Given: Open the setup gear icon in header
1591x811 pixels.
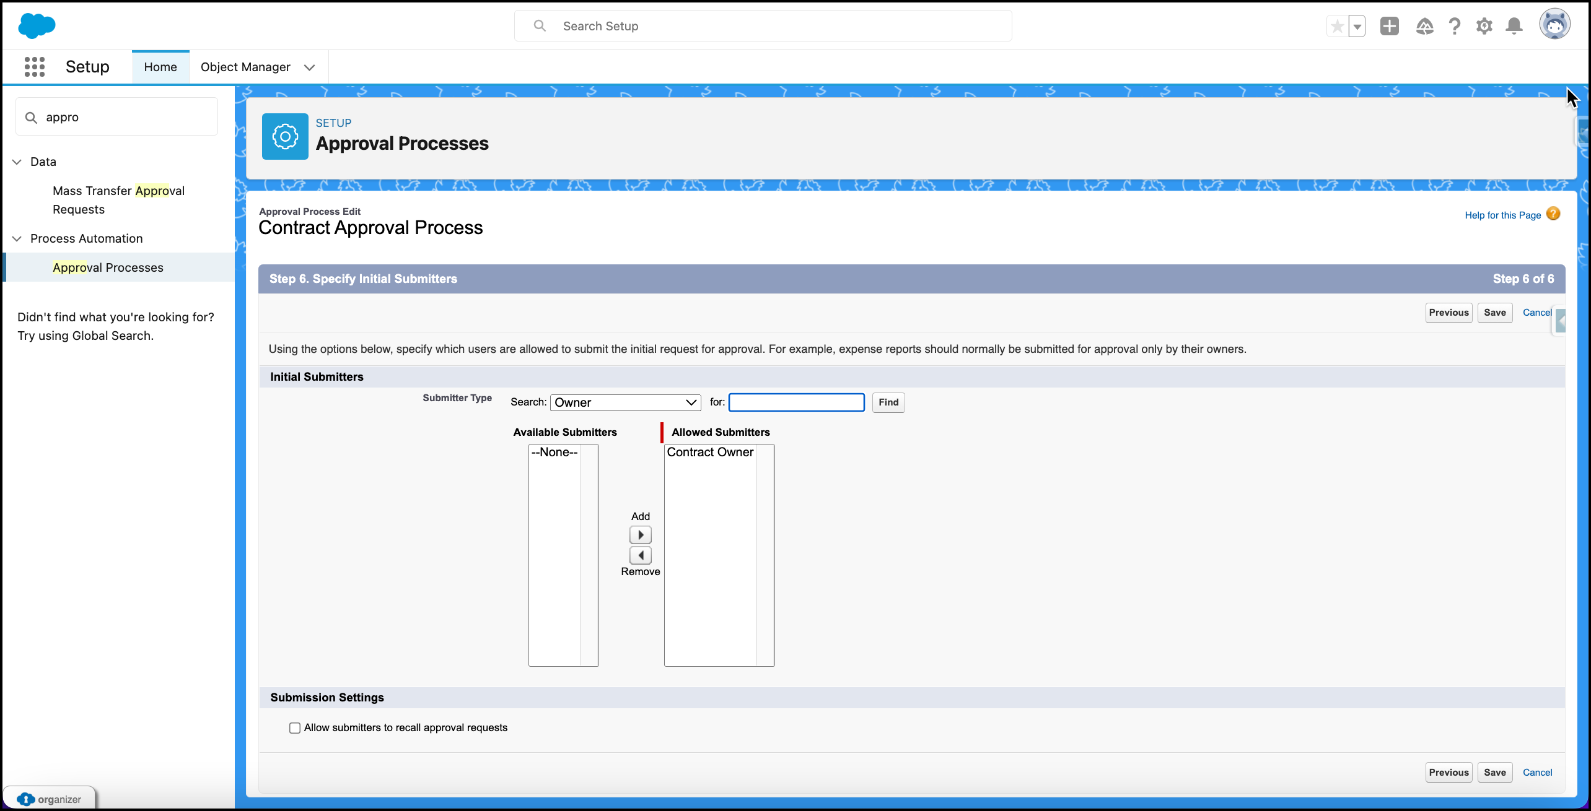Looking at the screenshot, I should coord(1484,26).
